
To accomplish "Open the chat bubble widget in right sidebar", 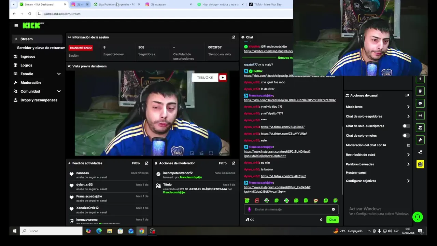I will coord(420,103).
